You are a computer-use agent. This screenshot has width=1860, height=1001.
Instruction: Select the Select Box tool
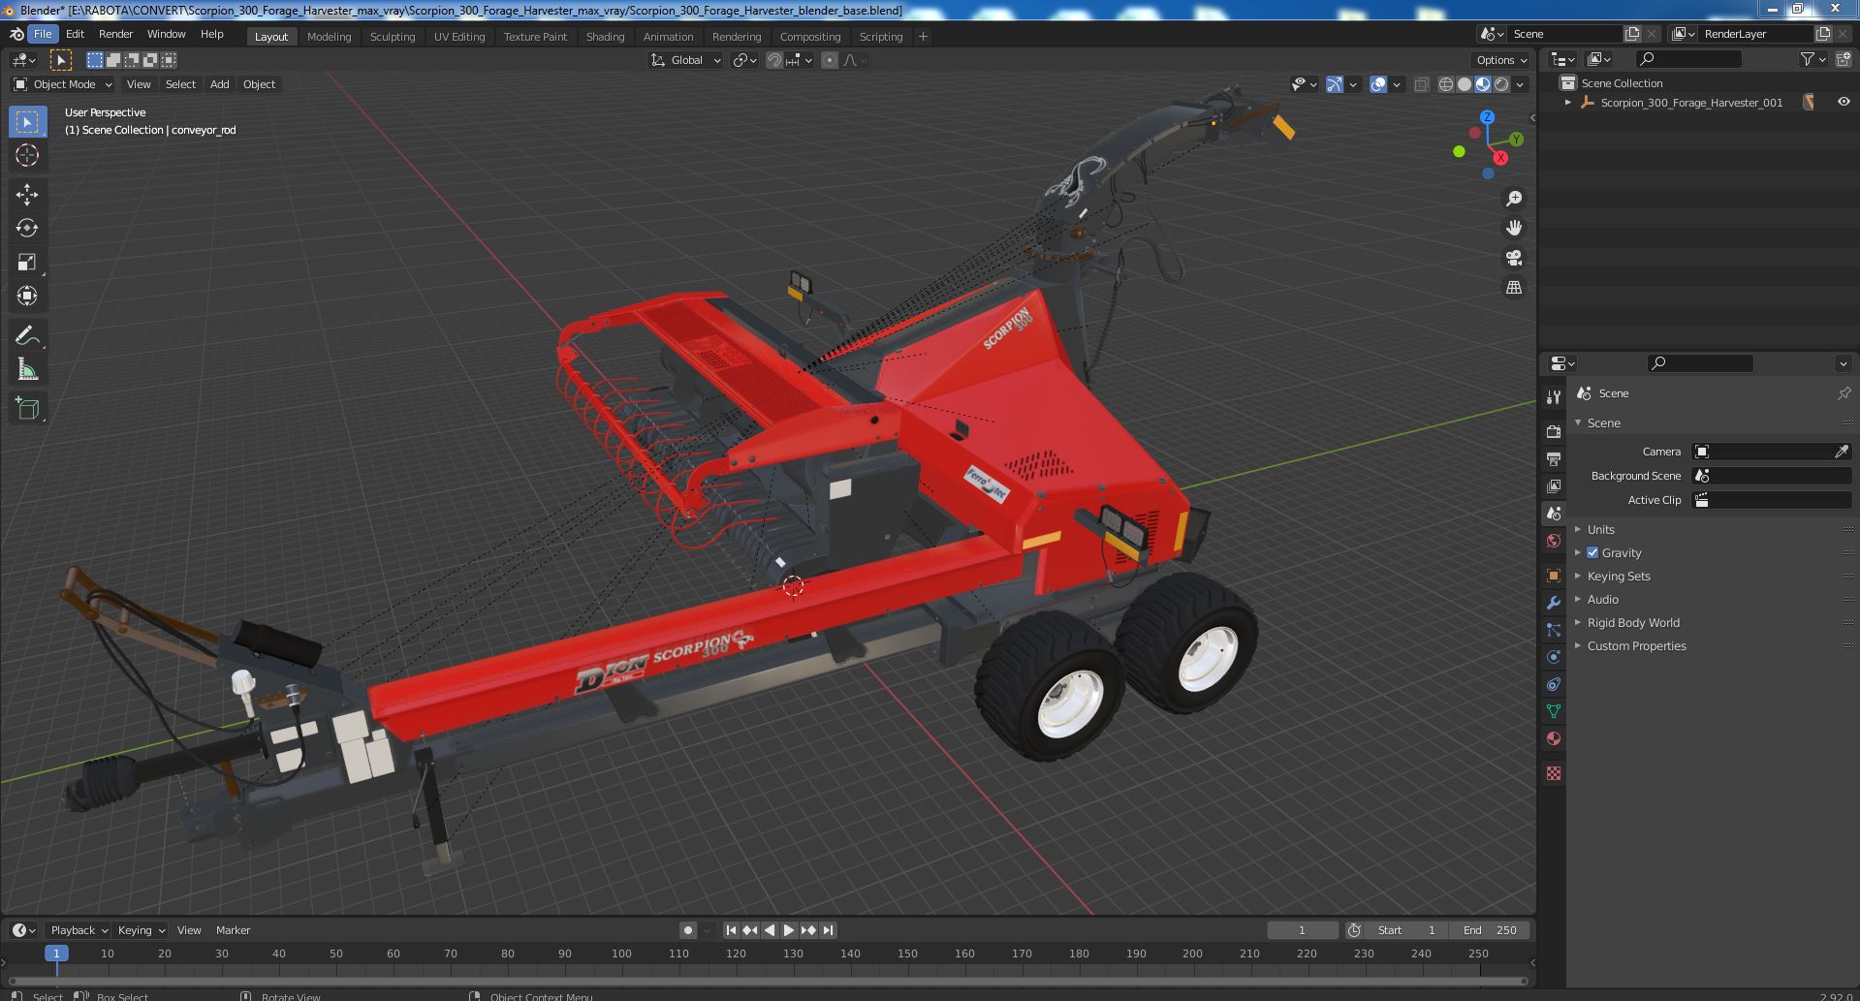point(27,122)
